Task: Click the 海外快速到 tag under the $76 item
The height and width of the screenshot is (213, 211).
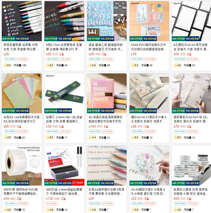Action: tap(180, 132)
